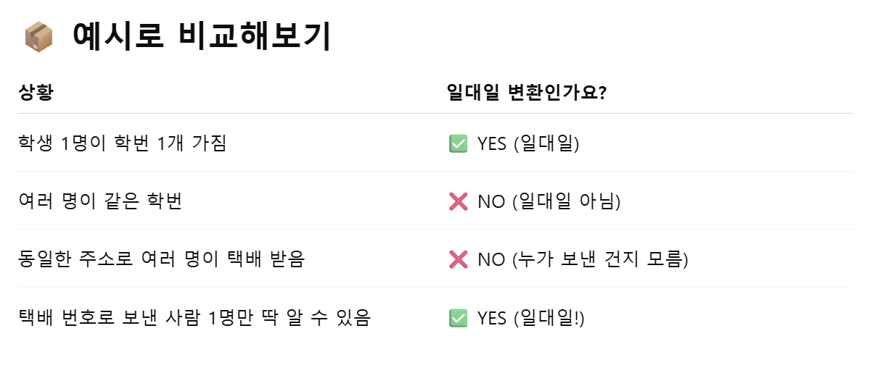Image resolution: width=870 pixels, height=373 pixels.
Task: Click the word 학번 in the second row
Action: [x=165, y=202]
